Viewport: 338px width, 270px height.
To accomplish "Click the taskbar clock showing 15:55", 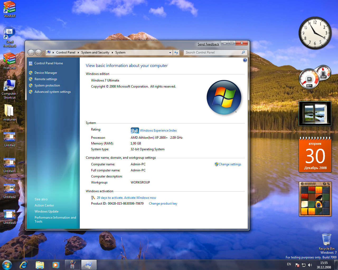I will coord(324,265).
